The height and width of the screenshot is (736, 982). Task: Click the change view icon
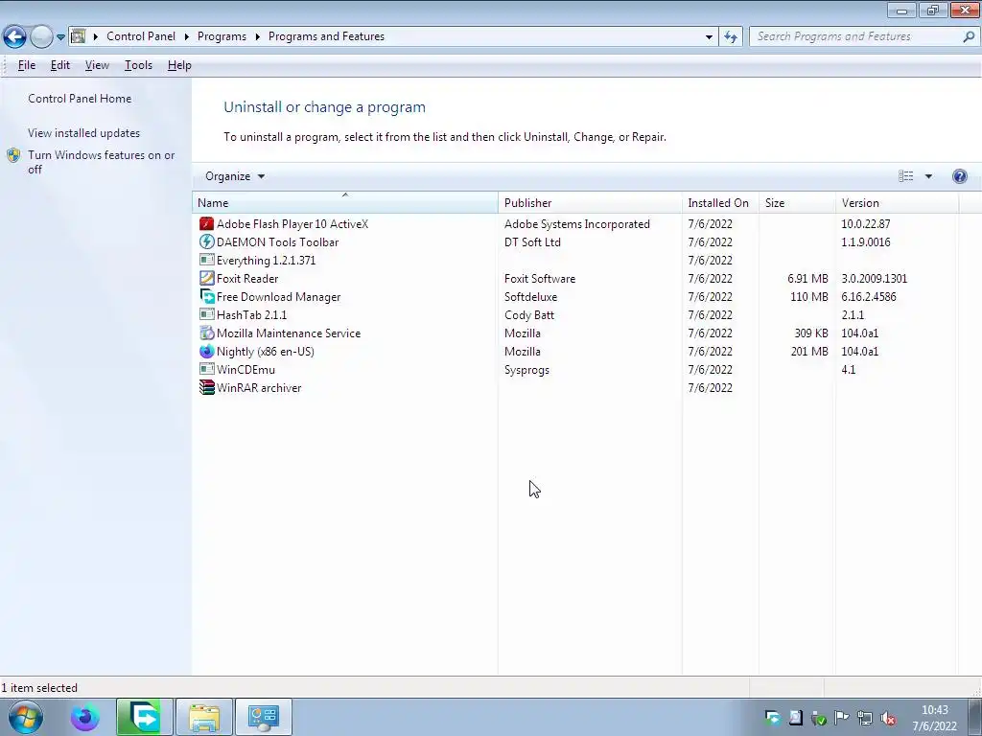pyautogui.click(x=905, y=176)
